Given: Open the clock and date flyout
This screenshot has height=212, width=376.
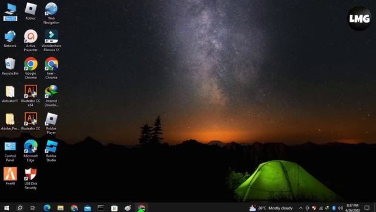Looking at the screenshot, I should point(352,208).
